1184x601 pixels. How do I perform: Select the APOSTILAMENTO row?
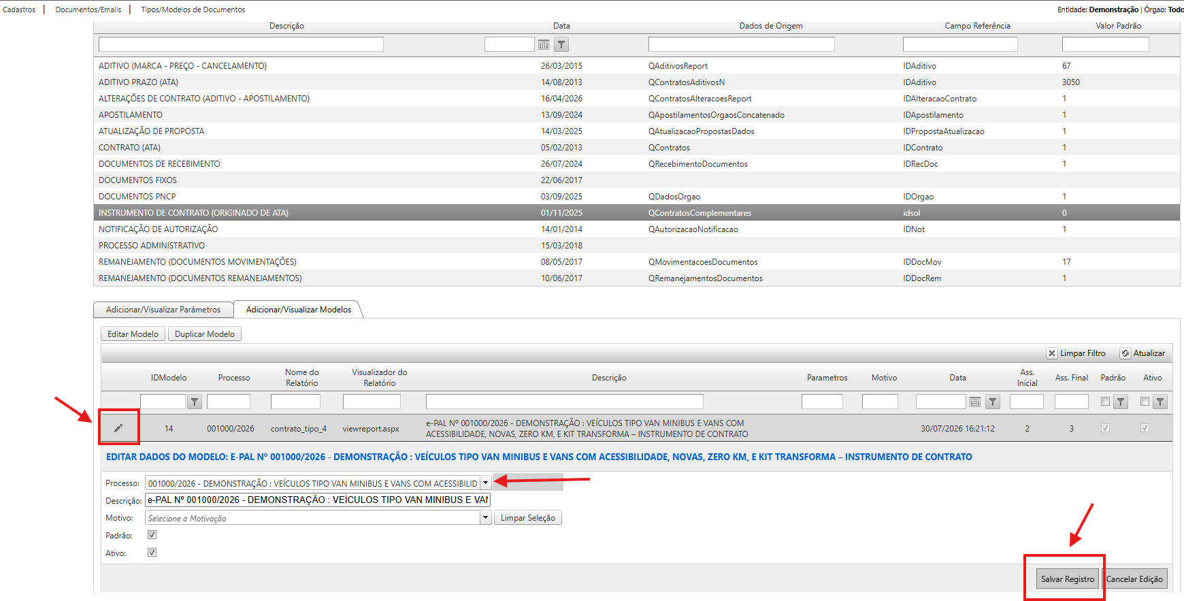click(x=636, y=115)
